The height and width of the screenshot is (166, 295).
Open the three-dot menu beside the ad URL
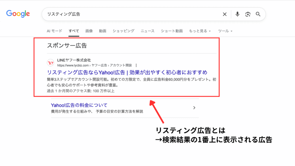[x=136, y=65]
